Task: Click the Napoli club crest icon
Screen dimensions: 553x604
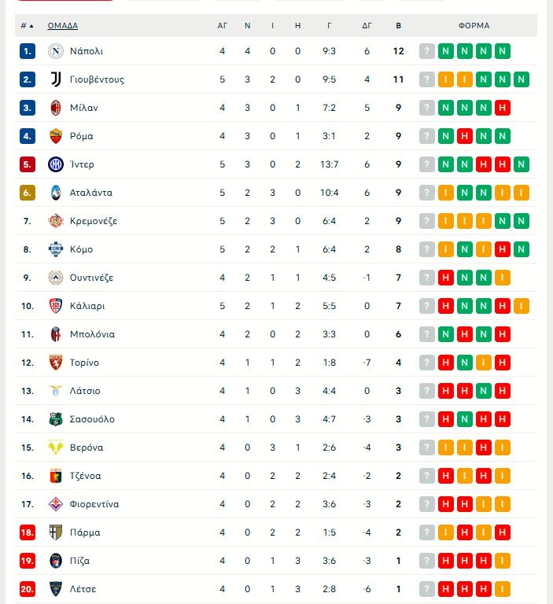Action: point(56,51)
